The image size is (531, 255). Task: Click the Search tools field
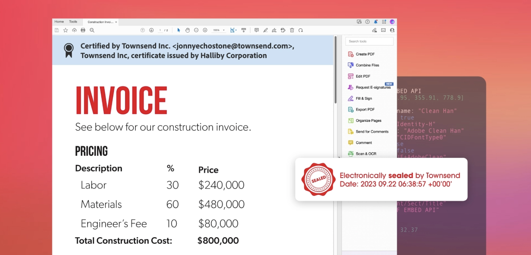[x=369, y=41]
